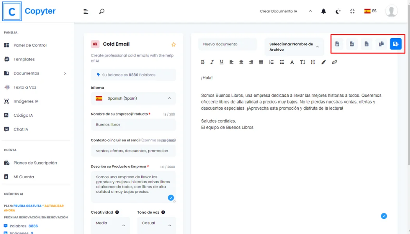Toggle dark mode with the moon icon

338,11
